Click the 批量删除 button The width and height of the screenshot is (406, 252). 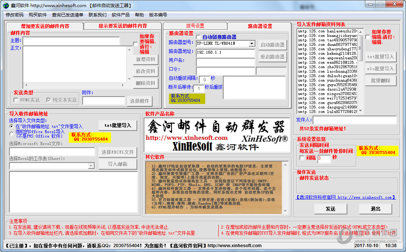click(x=381, y=81)
